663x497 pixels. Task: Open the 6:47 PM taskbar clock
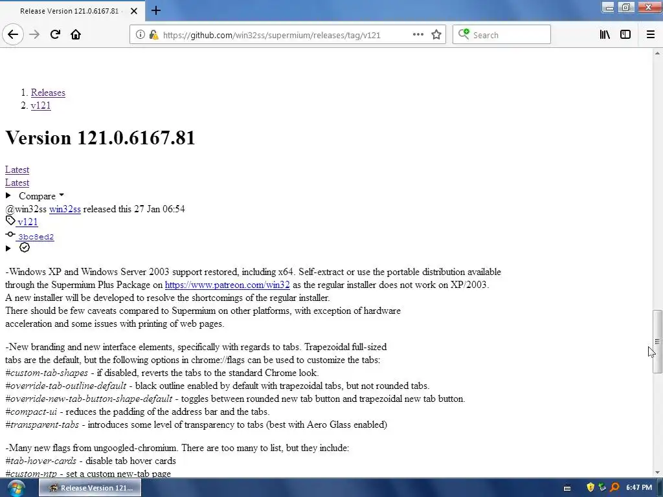[639, 488]
